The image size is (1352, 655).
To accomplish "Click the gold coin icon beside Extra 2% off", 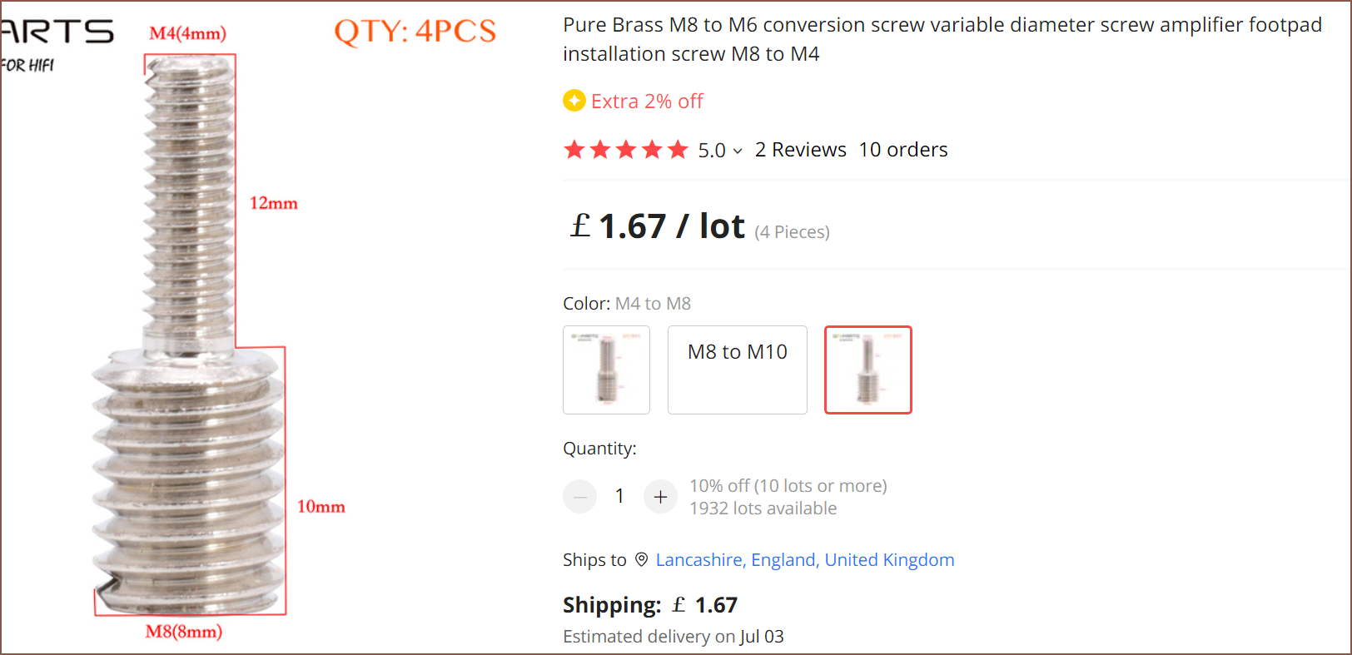I will point(574,101).
